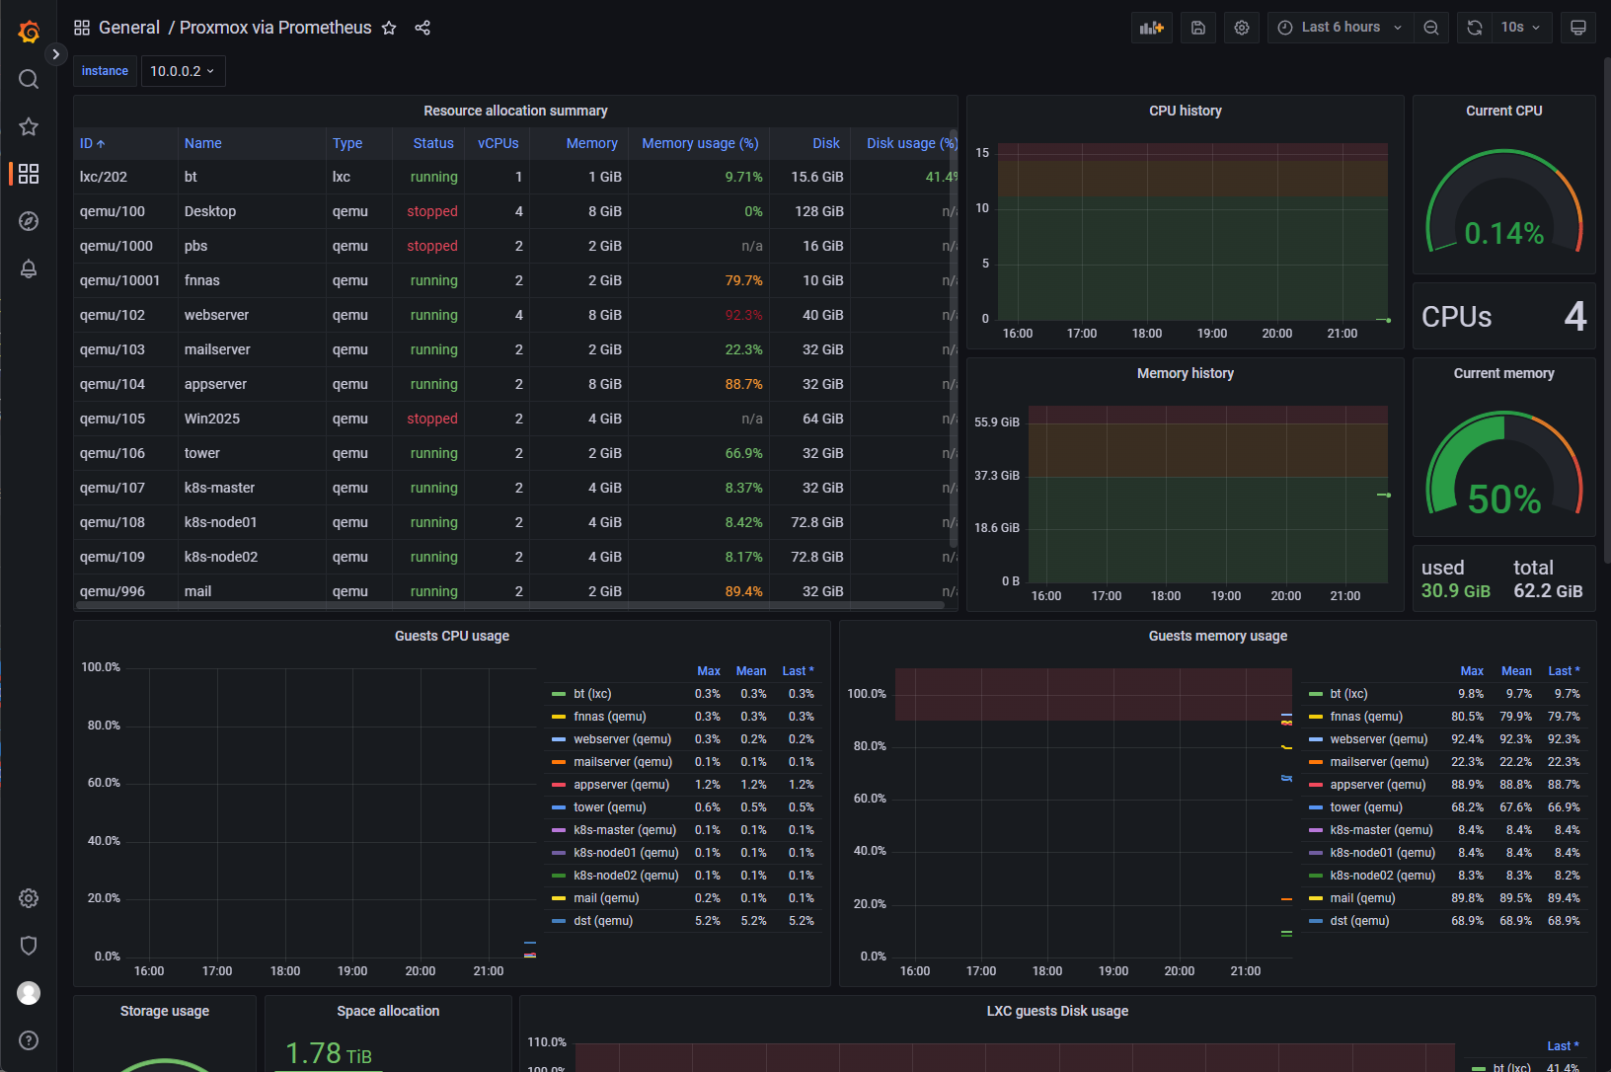
Task: Open dashboard settings gear
Action: pos(1242,28)
